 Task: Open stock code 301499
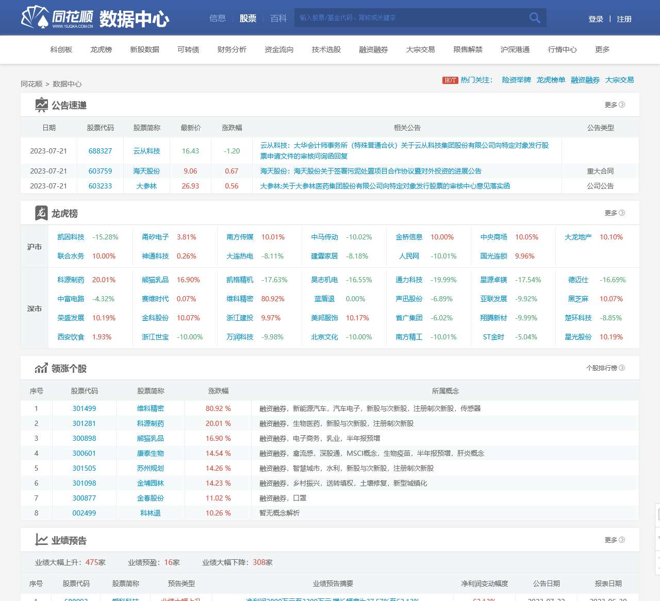click(x=84, y=408)
